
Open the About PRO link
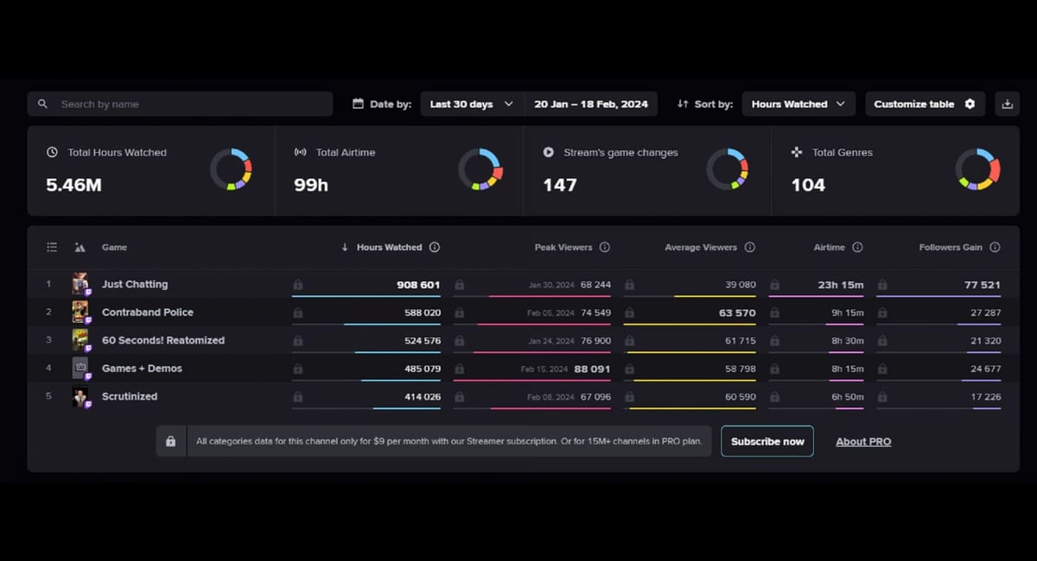863,442
